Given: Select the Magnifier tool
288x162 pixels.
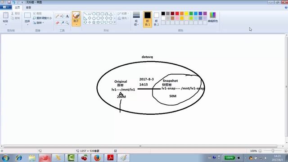Looking at the screenshot, I should [x=67, y=23].
